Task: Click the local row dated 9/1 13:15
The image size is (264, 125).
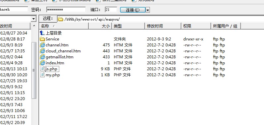Action: [x=12, y=93]
